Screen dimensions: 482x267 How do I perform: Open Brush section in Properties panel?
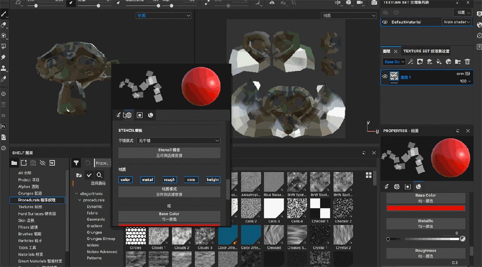click(386, 187)
